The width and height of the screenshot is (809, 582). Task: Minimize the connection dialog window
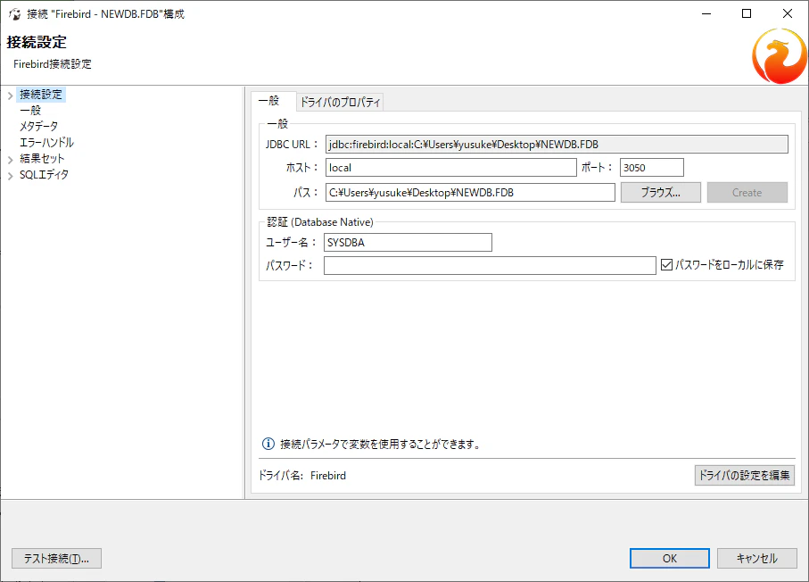click(706, 14)
